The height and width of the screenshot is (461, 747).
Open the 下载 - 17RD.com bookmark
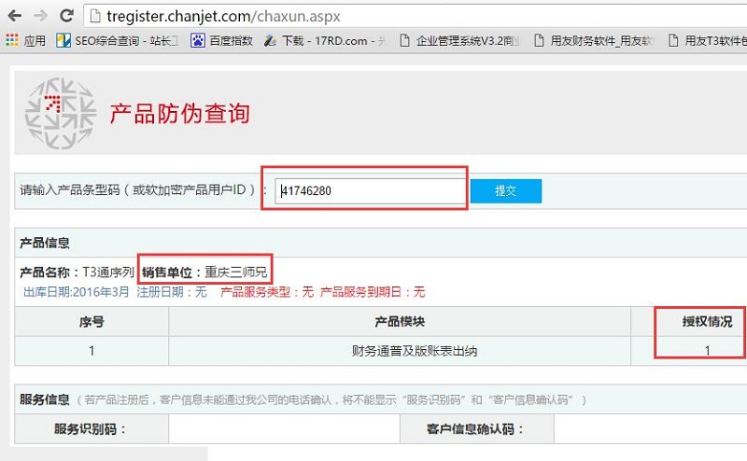[x=325, y=41]
